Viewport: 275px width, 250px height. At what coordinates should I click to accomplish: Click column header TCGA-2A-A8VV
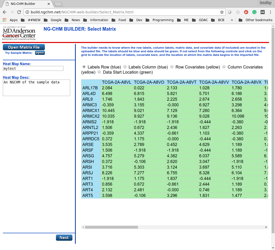coord(214,82)
